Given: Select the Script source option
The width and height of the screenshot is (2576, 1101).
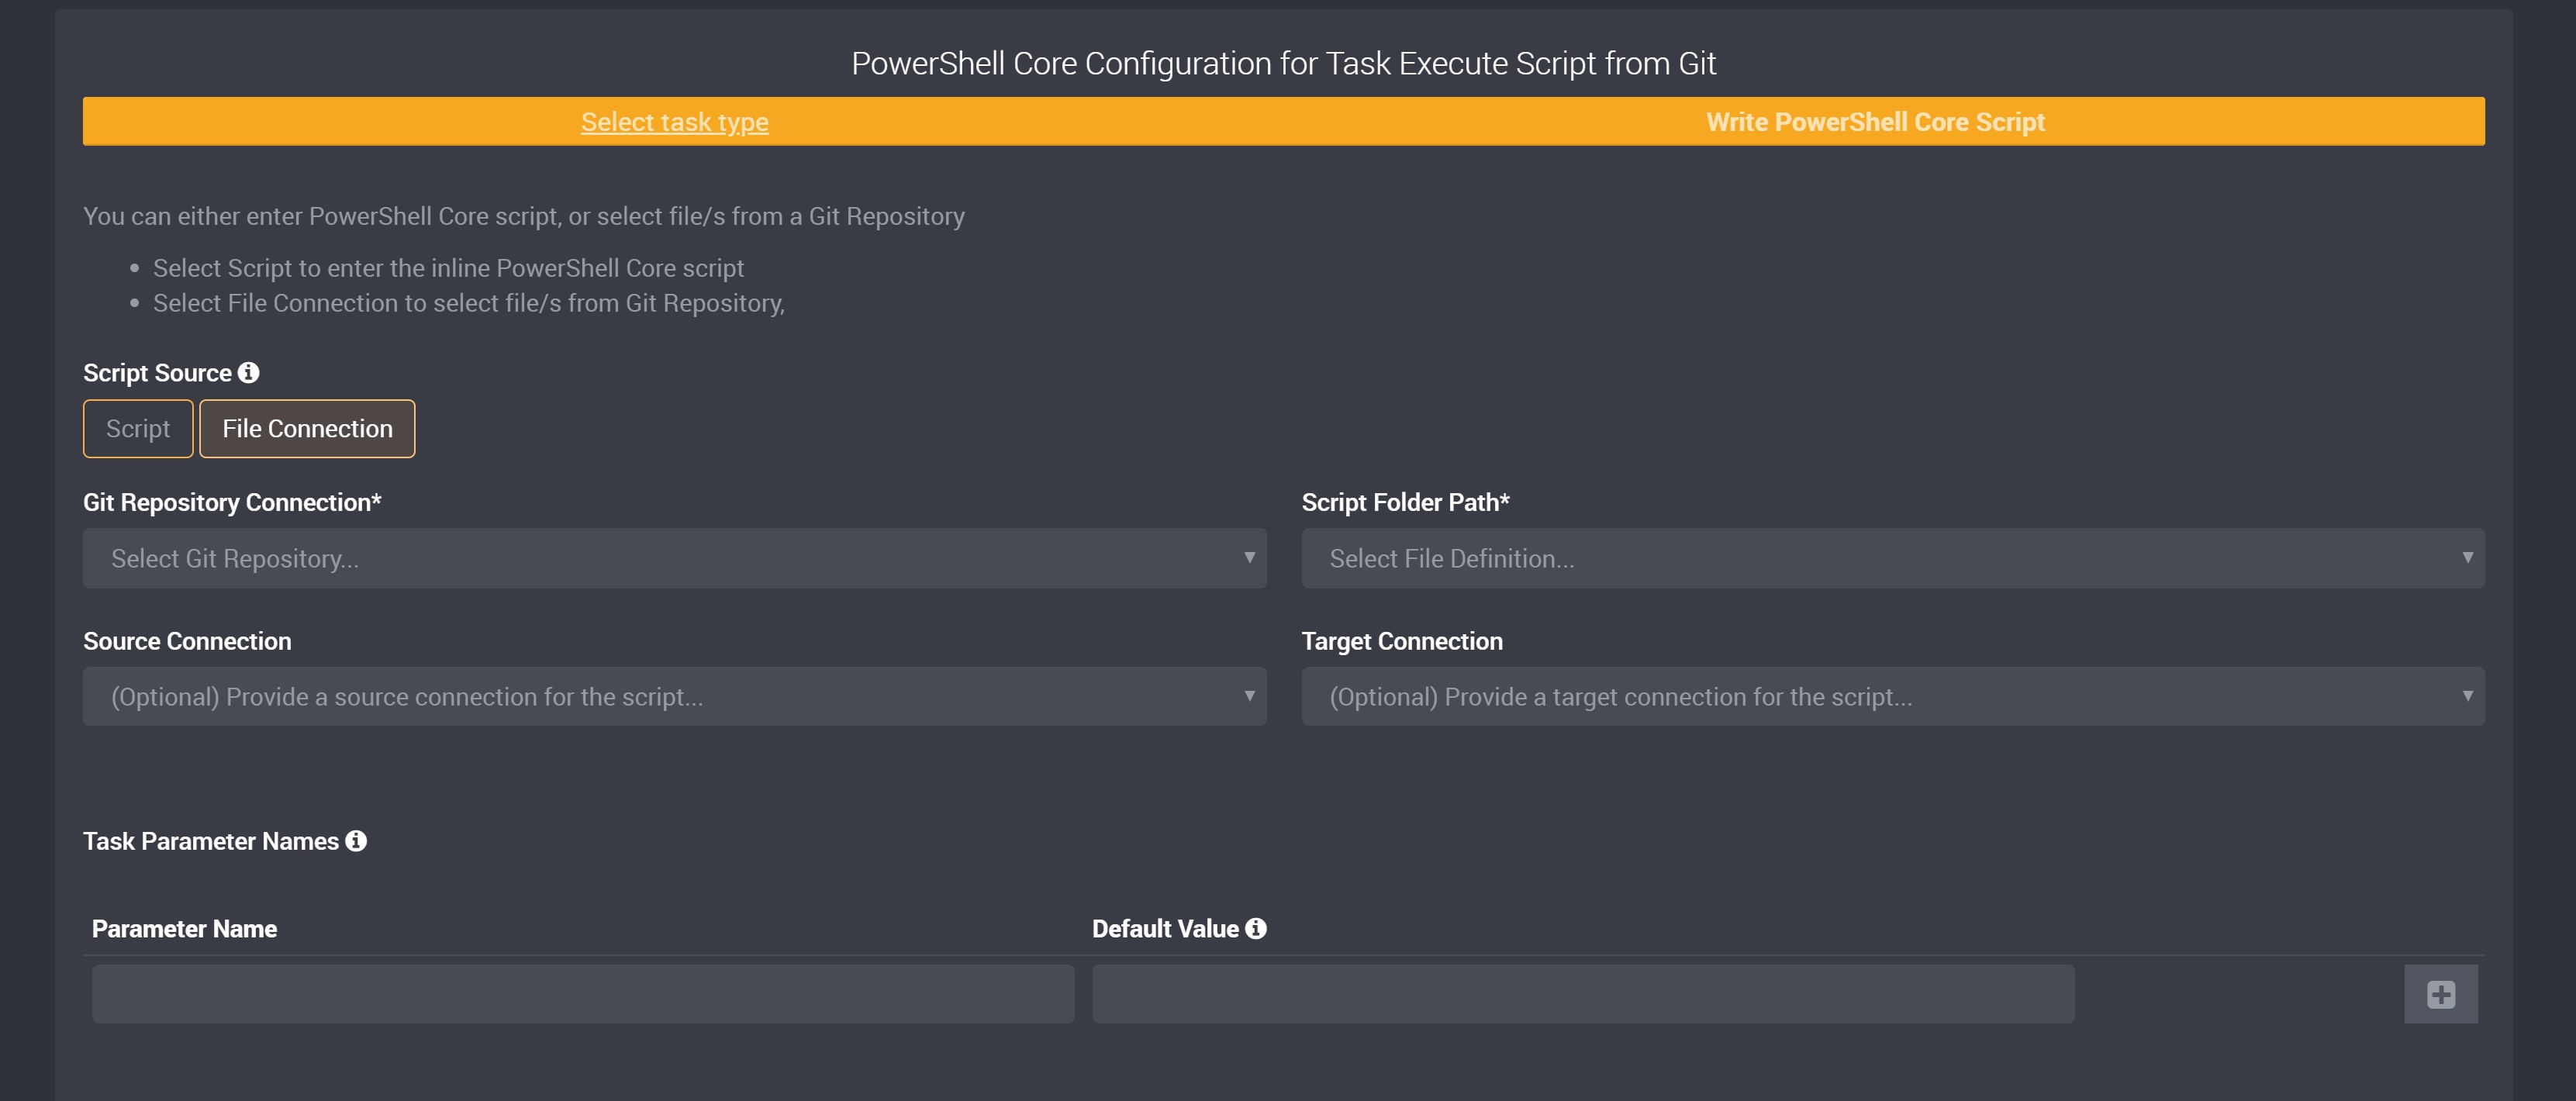Looking at the screenshot, I should pyautogui.click(x=138, y=429).
